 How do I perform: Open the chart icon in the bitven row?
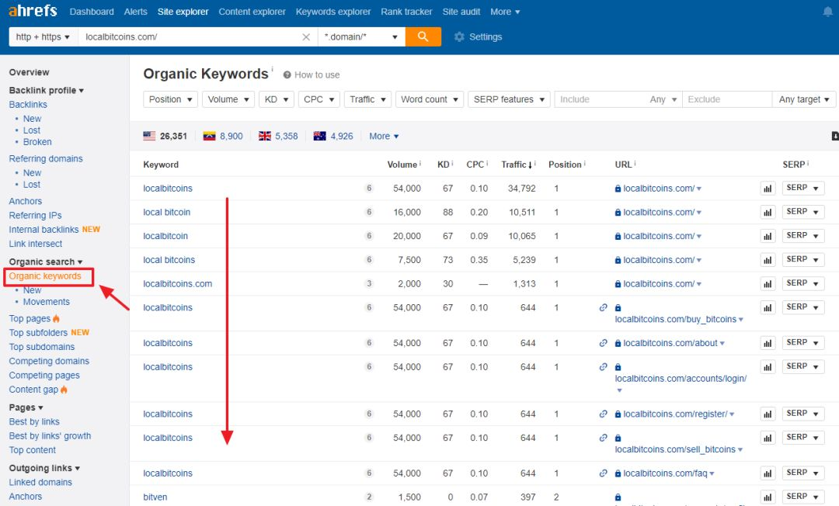(x=768, y=497)
